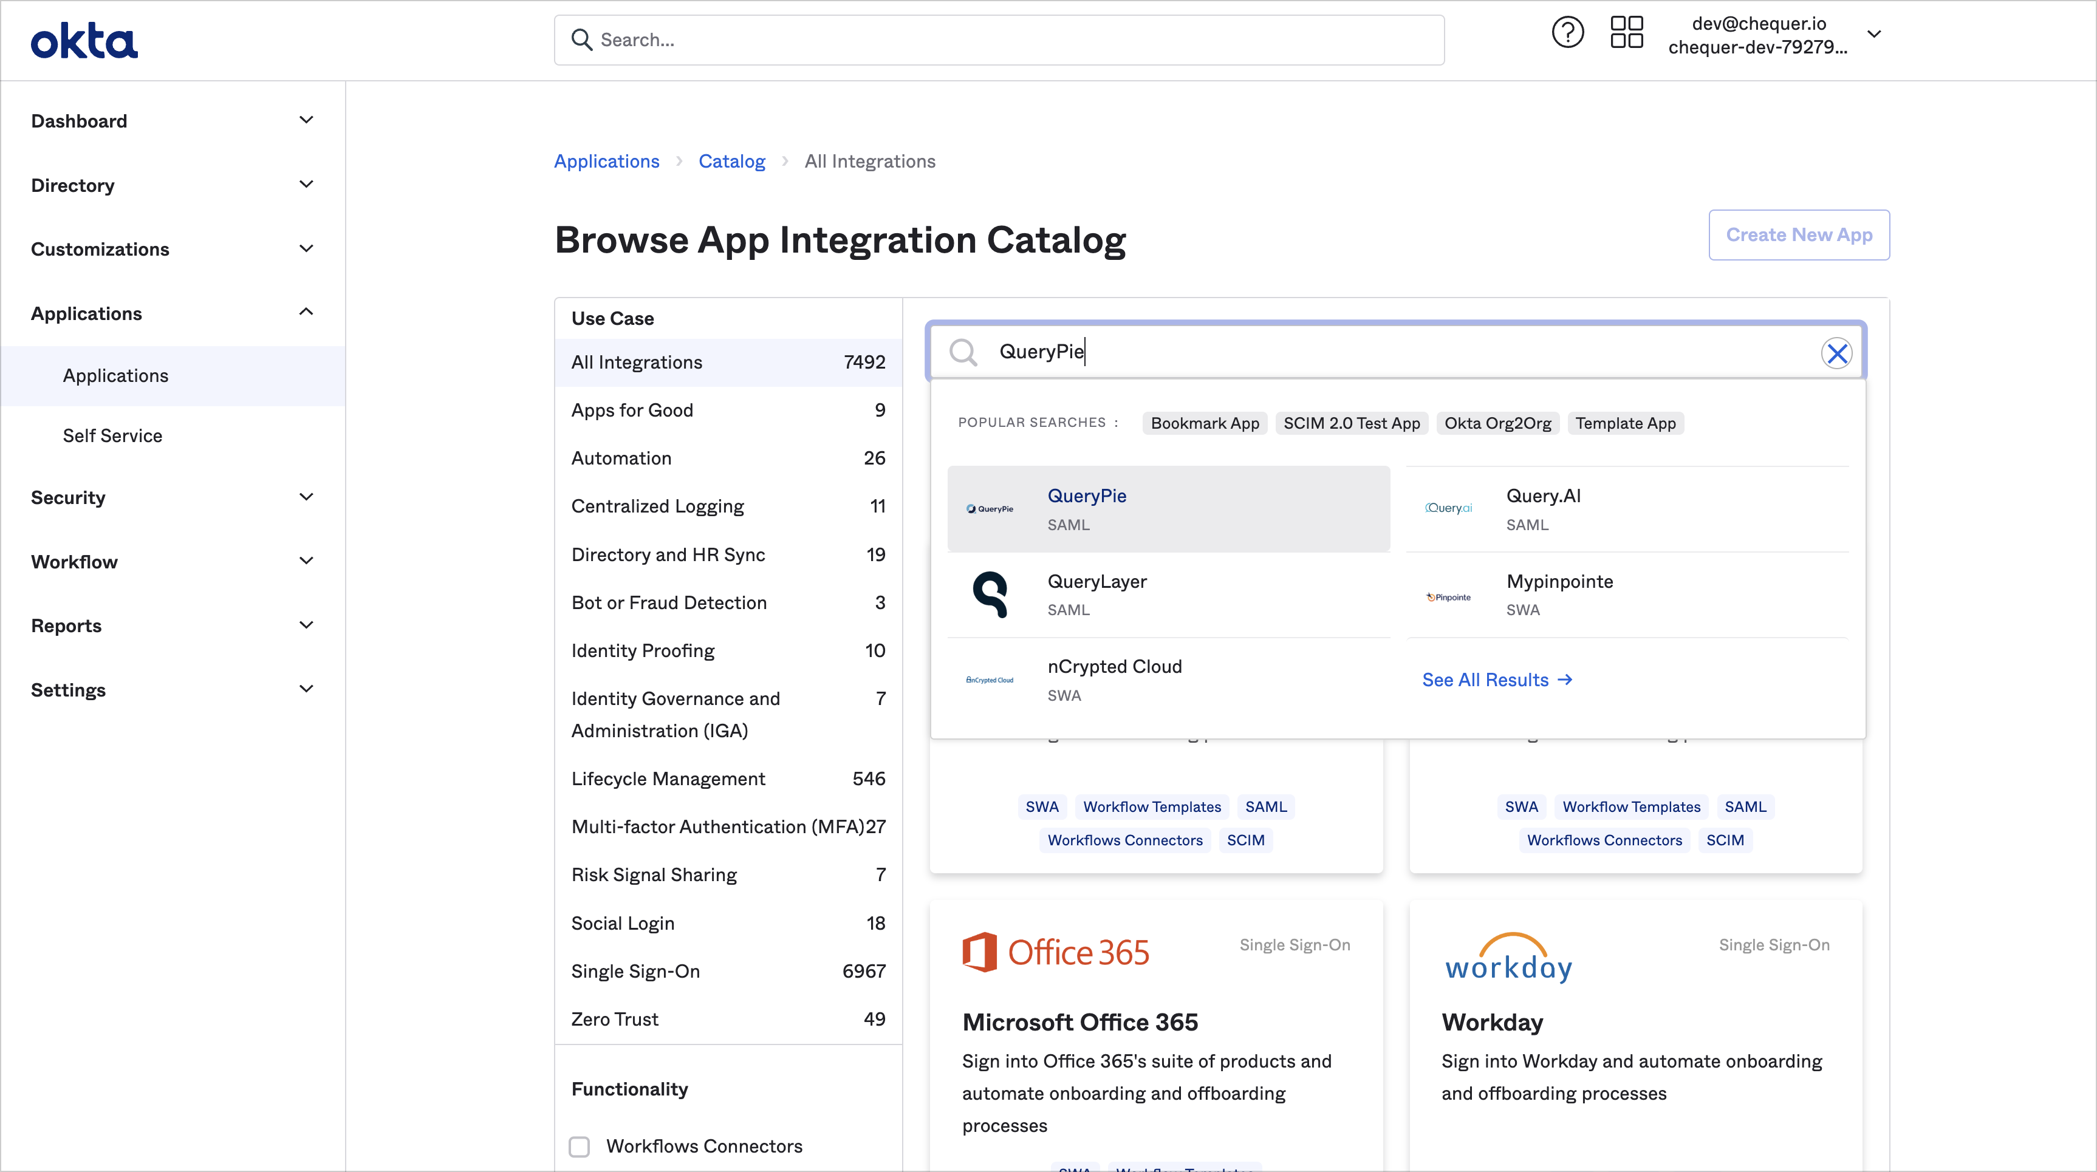The height and width of the screenshot is (1172, 2097).
Task: Click the Office 365 logo
Action: click(1056, 952)
